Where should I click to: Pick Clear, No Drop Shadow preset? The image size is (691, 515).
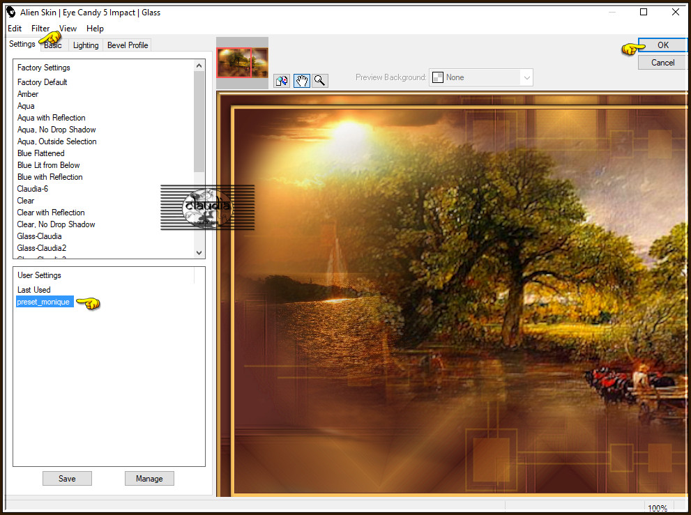56,224
